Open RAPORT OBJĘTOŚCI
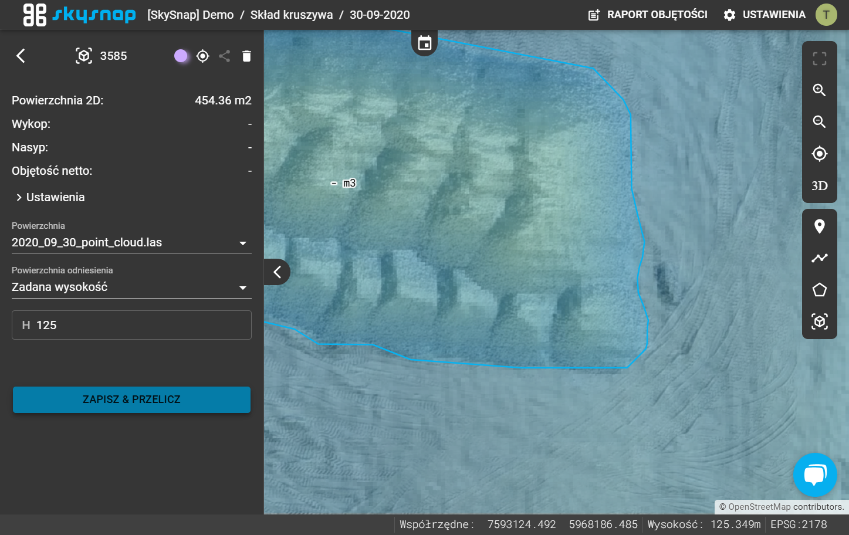The width and height of the screenshot is (849, 535). pyautogui.click(x=648, y=15)
